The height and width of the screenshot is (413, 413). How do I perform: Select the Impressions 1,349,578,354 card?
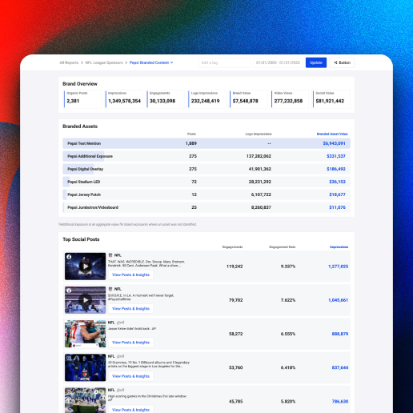(124, 99)
